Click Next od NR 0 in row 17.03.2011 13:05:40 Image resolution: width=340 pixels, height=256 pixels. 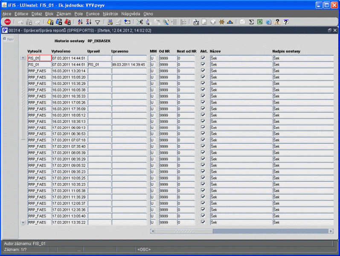(x=186, y=216)
